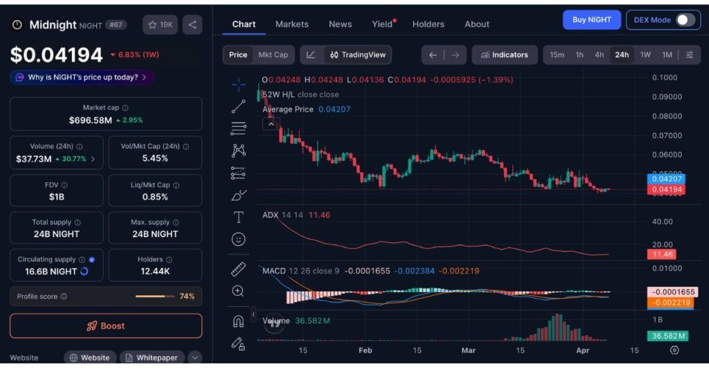Expand more links dropdown beside Whitepaper
Image resolution: width=709 pixels, height=370 pixels.
click(x=195, y=358)
